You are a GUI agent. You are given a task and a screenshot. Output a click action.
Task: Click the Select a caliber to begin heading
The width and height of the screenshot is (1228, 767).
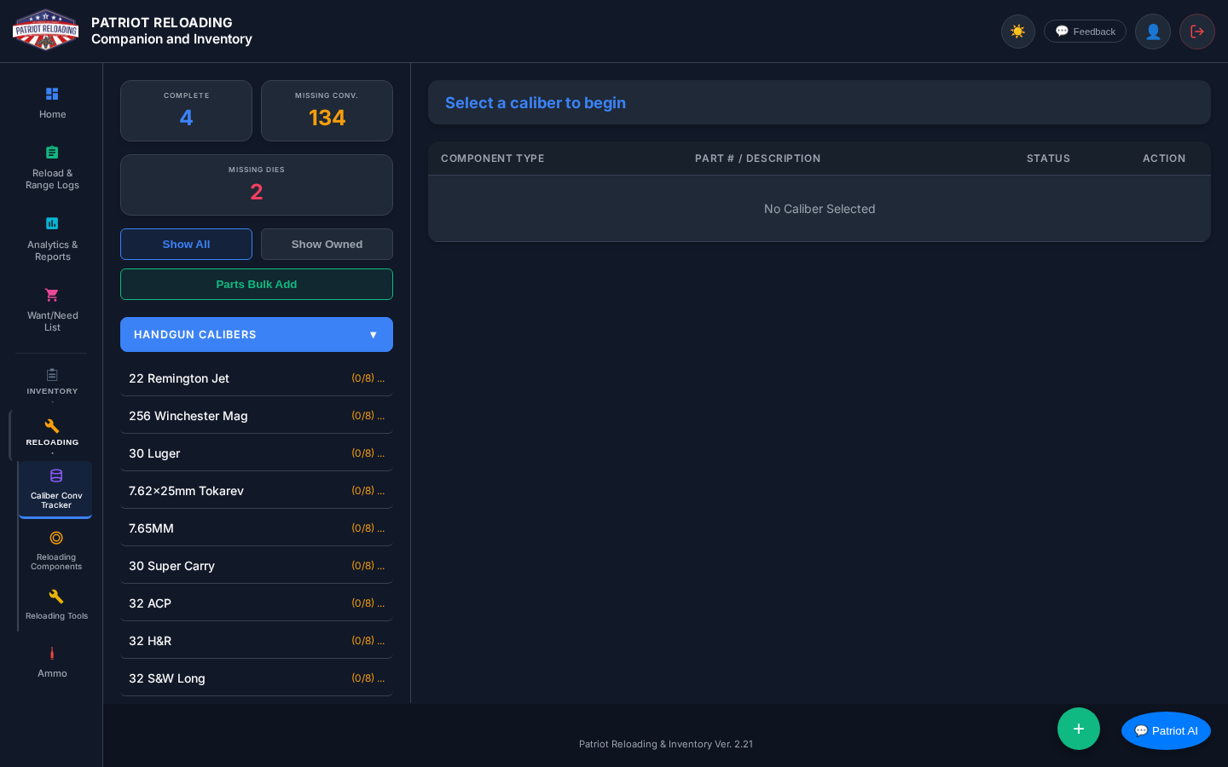536,103
